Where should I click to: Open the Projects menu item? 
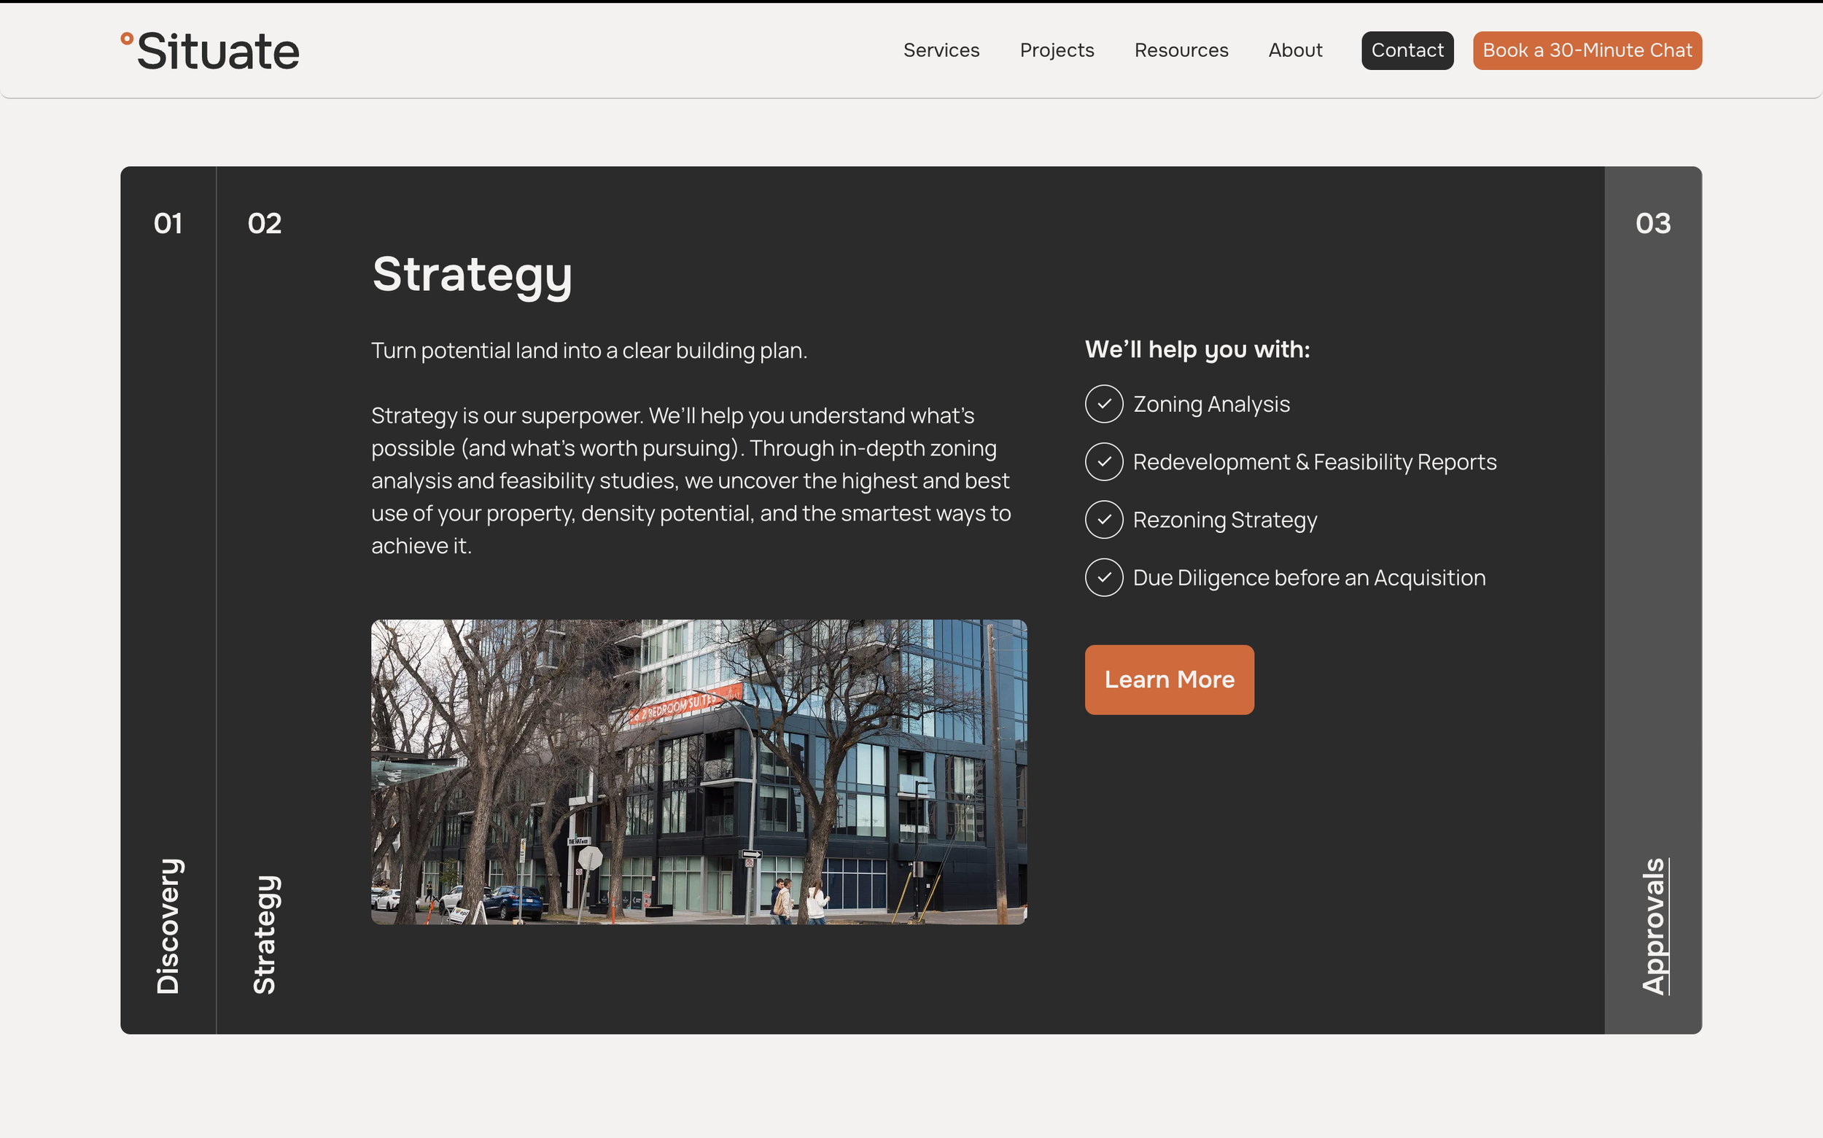[1057, 50]
